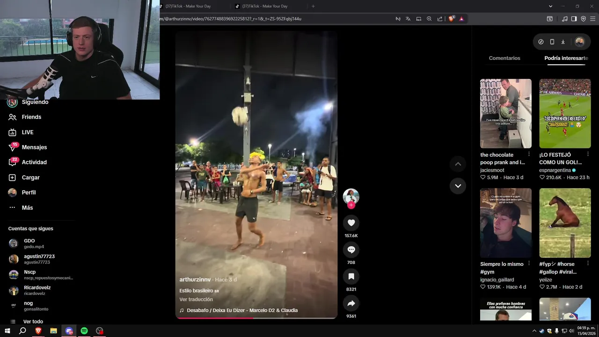599x337 pixels.
Task: Expand Ver todo followed accounts list
Action: click(x=27, y=322)
